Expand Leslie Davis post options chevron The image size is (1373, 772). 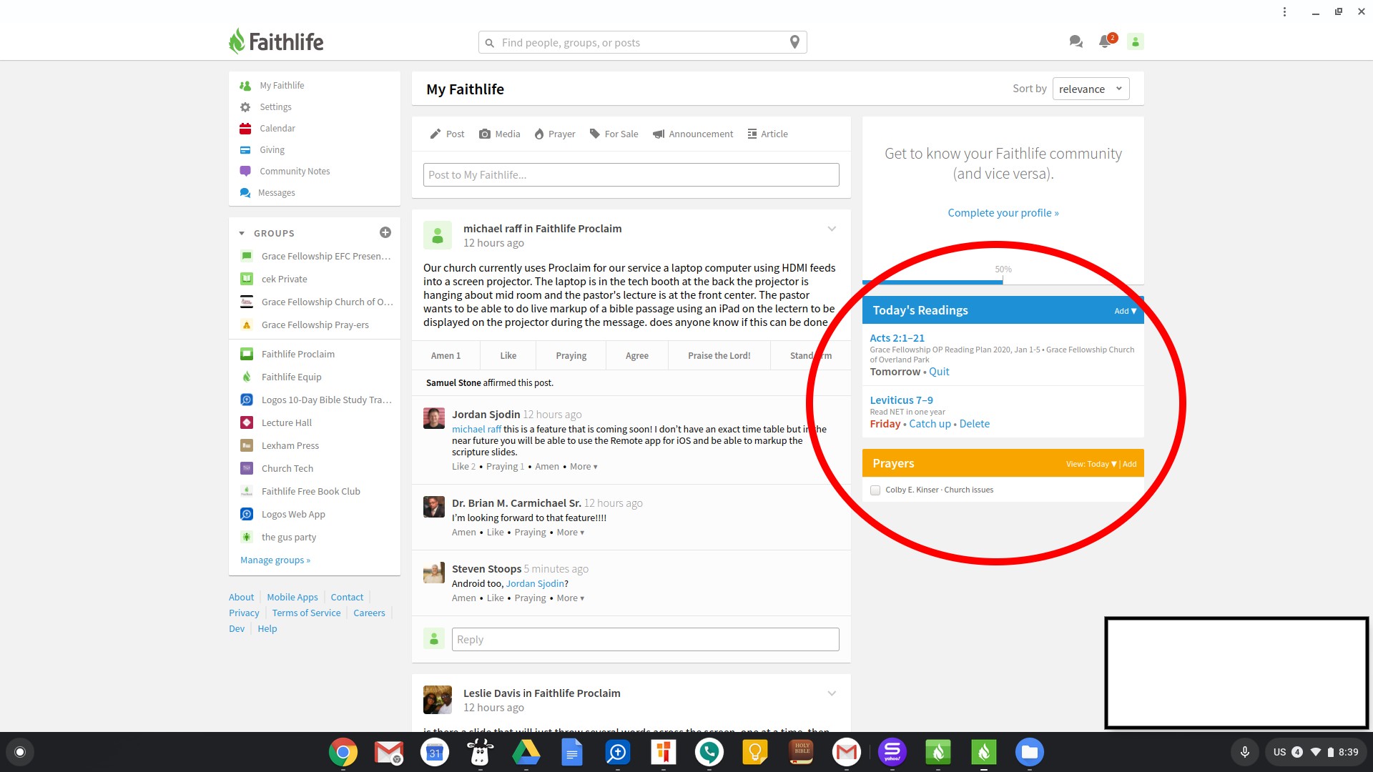[x=832, y=693]
